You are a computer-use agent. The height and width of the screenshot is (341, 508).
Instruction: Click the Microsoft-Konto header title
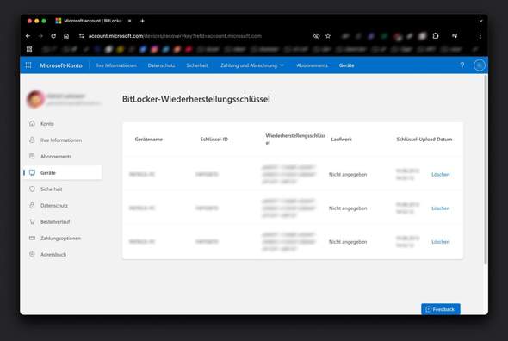(61, 65)
